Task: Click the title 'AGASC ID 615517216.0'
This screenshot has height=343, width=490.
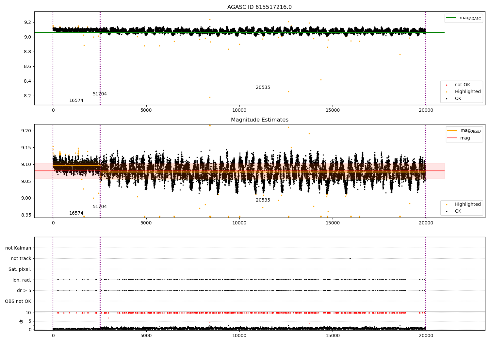Action: pos(259,7)
